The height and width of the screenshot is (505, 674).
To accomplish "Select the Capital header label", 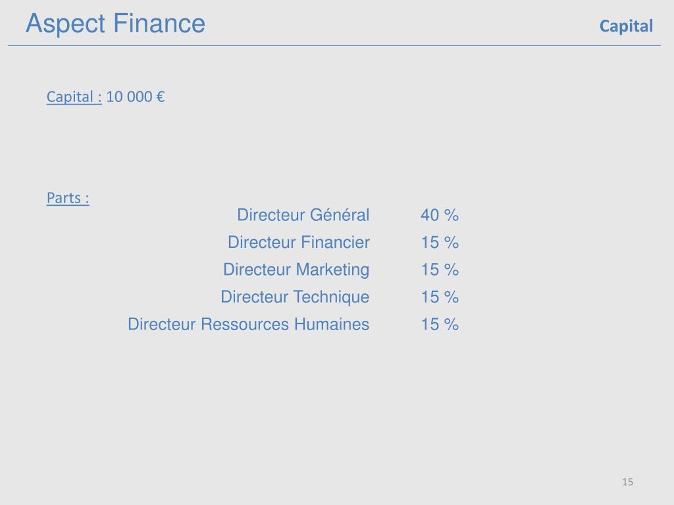I will 627,26.
